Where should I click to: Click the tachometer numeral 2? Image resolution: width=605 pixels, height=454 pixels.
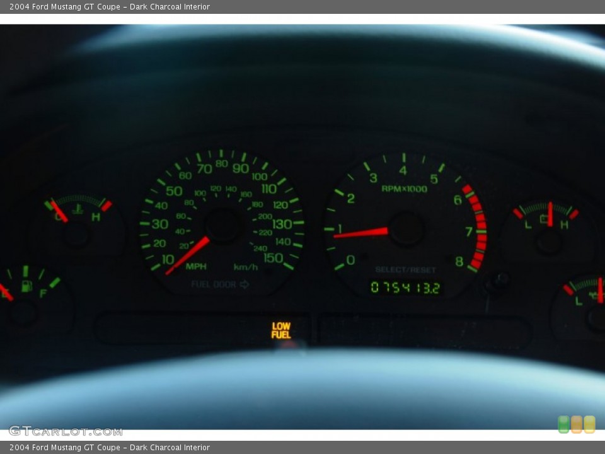(351, 199)
